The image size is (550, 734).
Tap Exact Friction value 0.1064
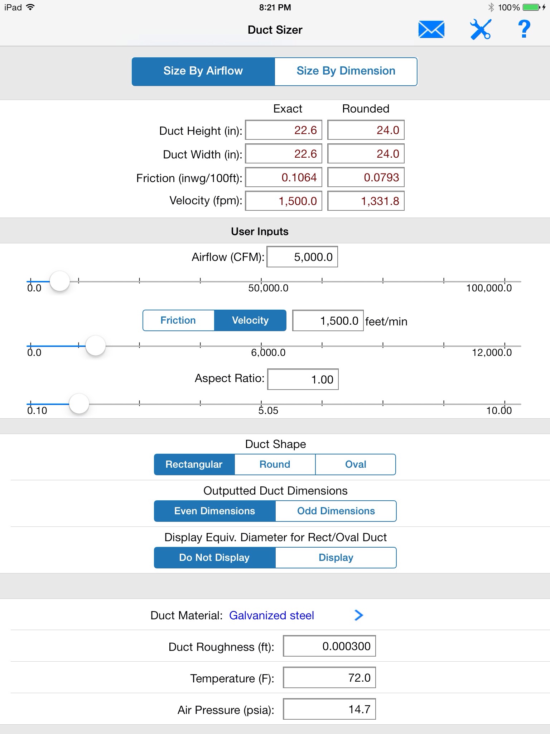coord(284,177)
